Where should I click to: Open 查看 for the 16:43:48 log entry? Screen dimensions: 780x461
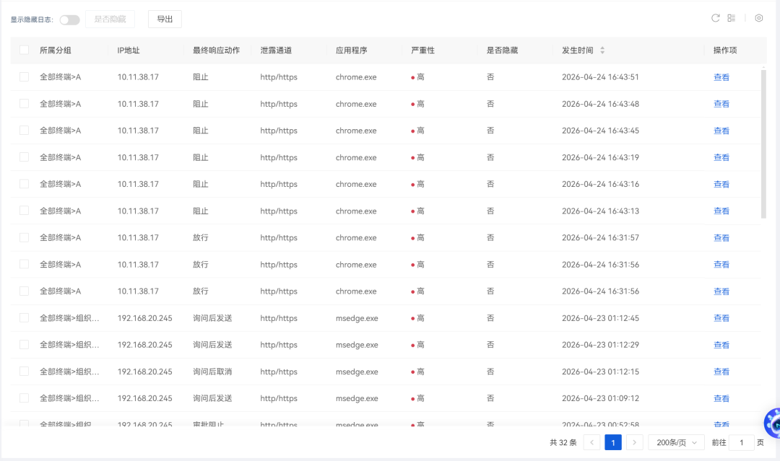click(x=721, y=104)
